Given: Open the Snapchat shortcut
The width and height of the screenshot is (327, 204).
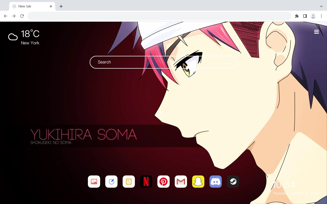Looking at the screenshot, I should 198,182.
